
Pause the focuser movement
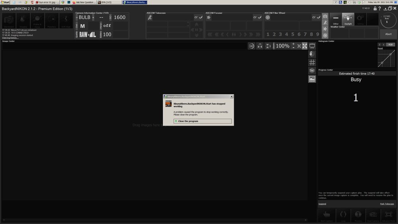(234, 34)
